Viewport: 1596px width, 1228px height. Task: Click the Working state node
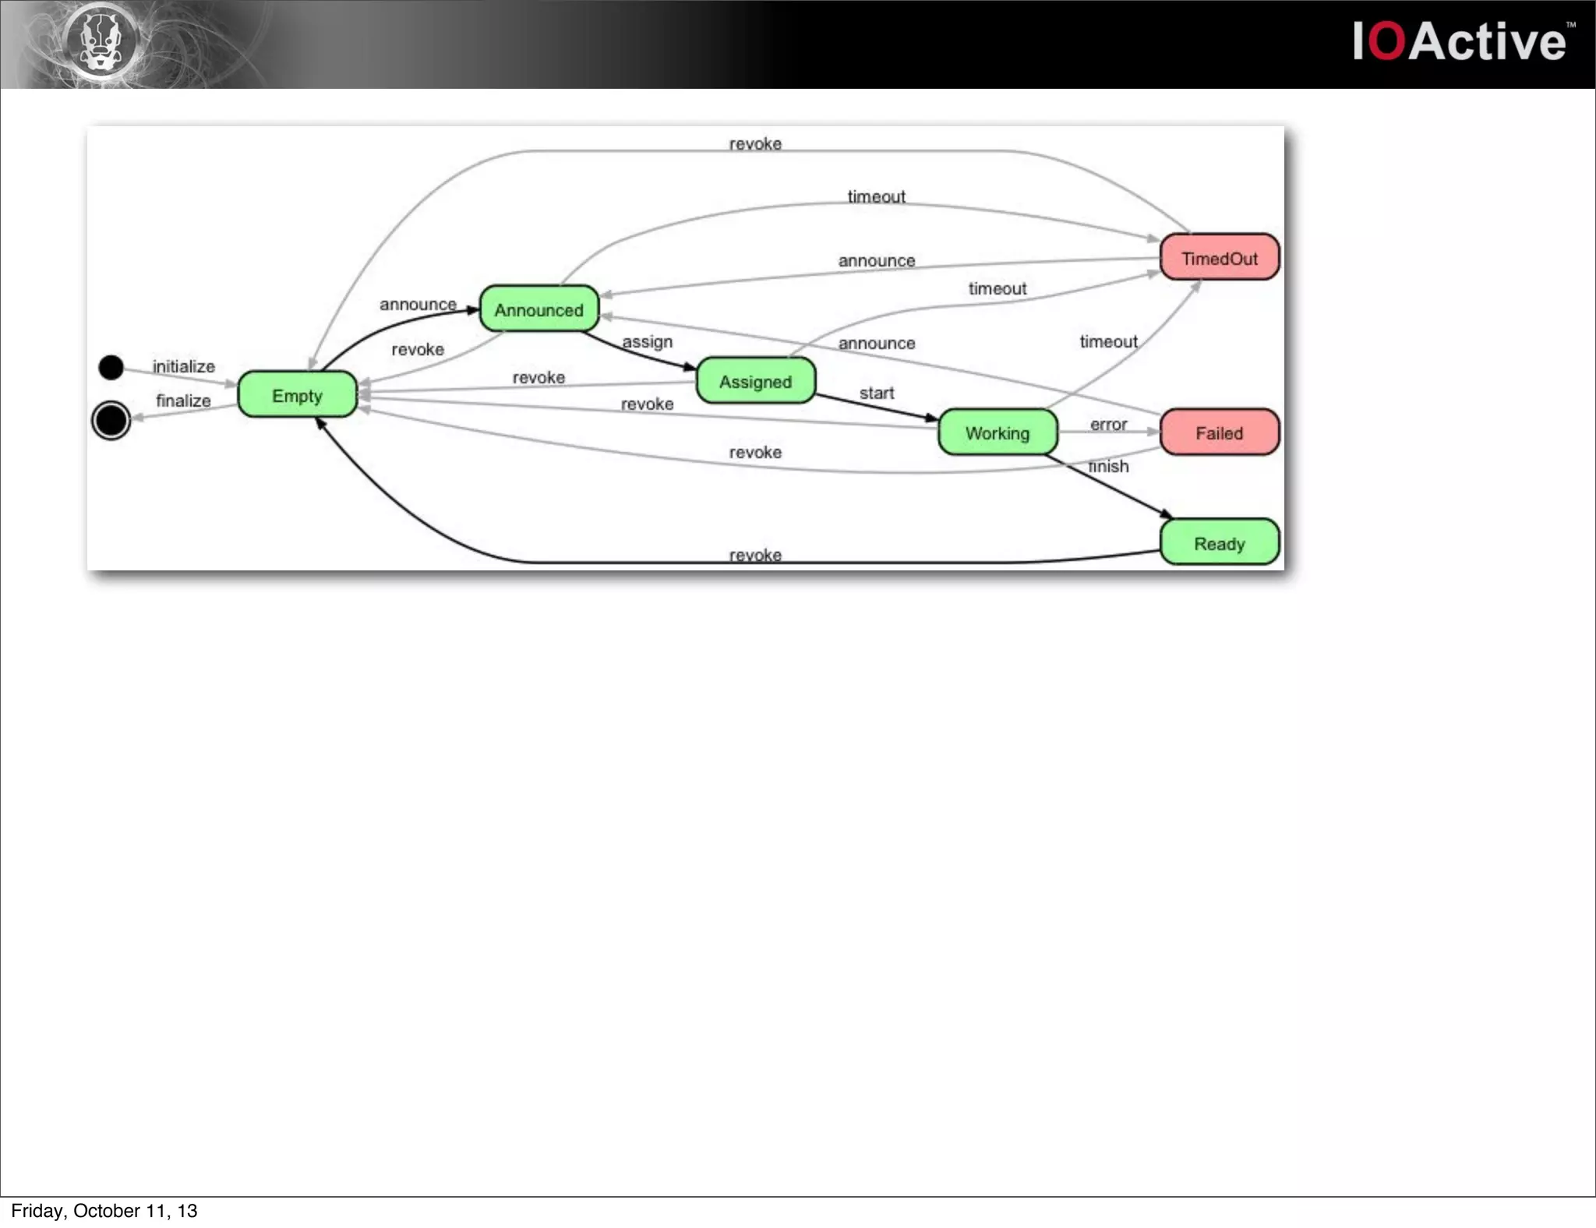tap(997, 432)
